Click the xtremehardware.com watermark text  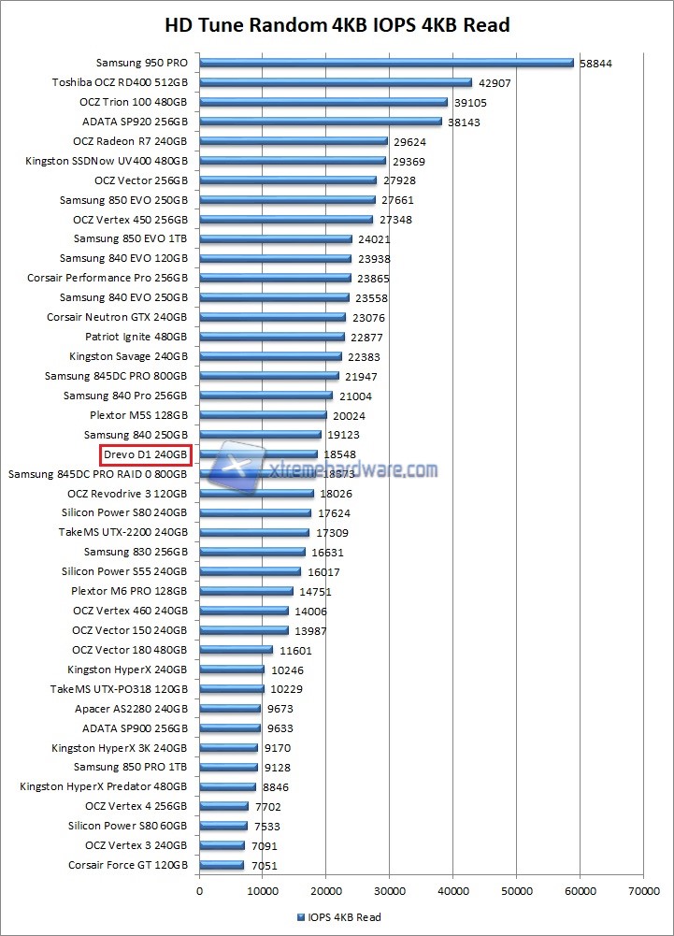coord(352,470)
